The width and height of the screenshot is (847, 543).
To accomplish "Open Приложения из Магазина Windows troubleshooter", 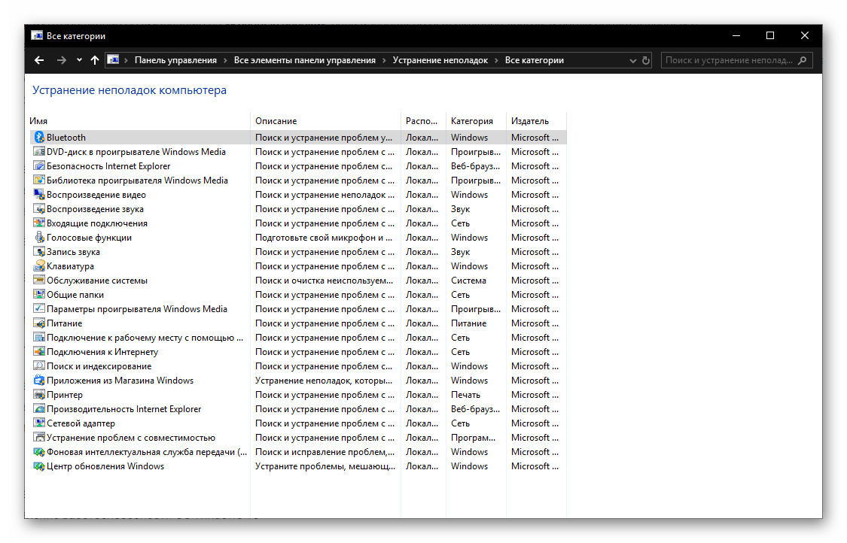I will point(120,381).
